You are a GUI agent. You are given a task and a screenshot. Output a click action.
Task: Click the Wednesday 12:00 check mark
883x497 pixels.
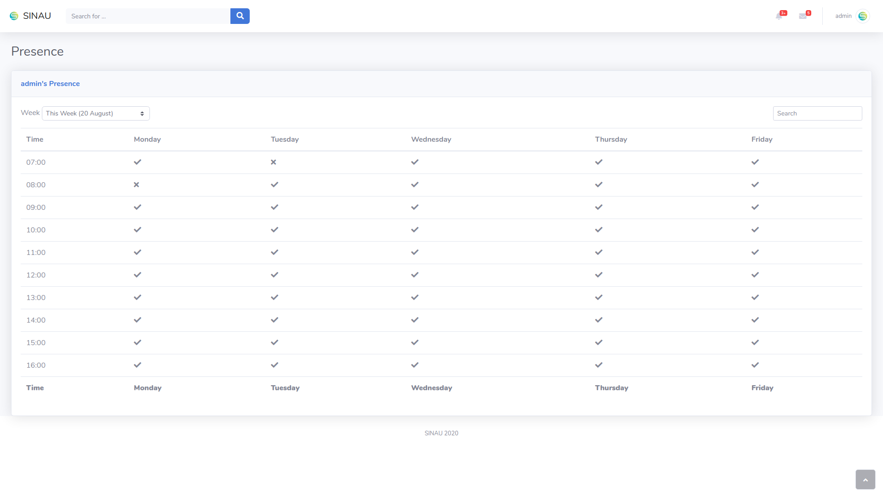tap(415, 275)
